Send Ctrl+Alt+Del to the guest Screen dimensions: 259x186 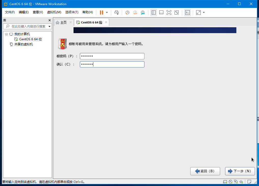pyautogui.click(x=116, y=12)
